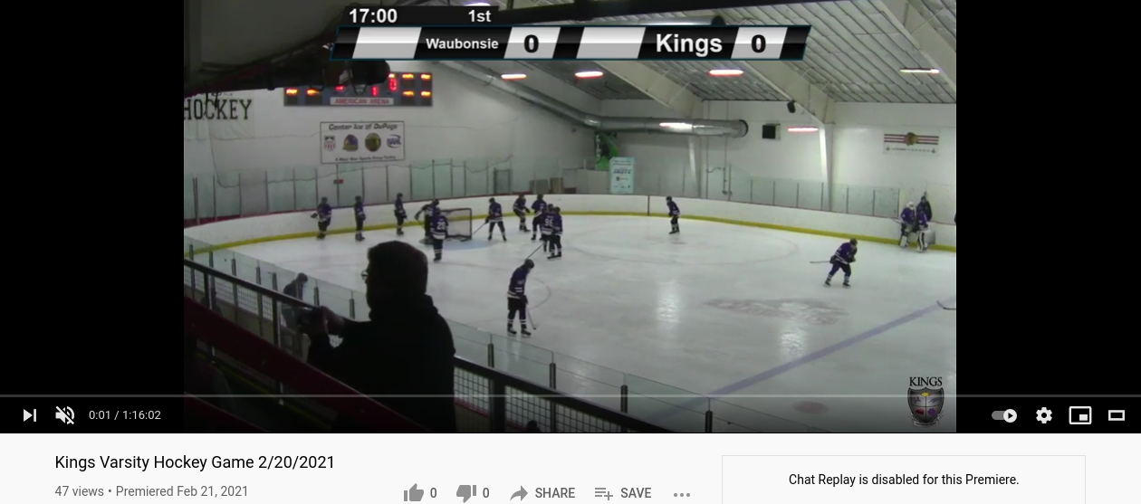Click the Premiered Feb 21, 2021 text
The image size is (1141, 504).
point(182,491)
